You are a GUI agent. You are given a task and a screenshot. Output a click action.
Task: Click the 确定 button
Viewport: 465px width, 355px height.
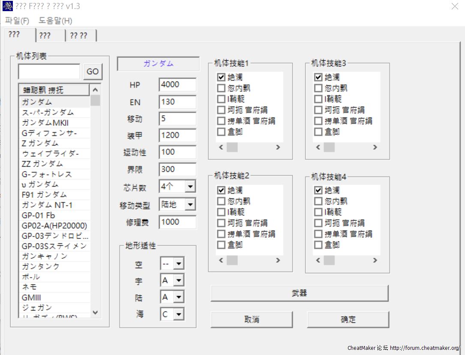click(348, 319)
